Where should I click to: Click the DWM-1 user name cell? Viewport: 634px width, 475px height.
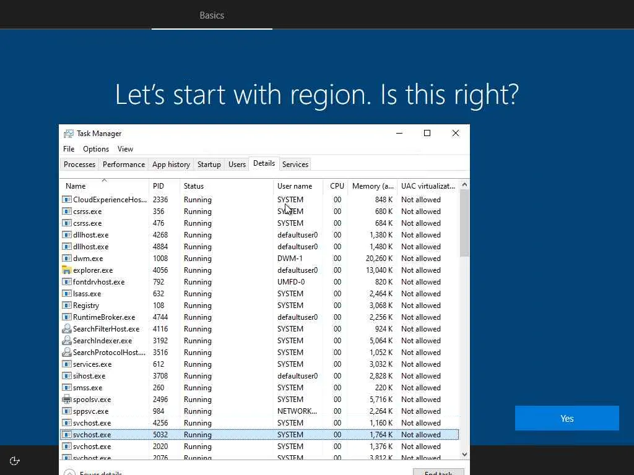tap(290, 259)
